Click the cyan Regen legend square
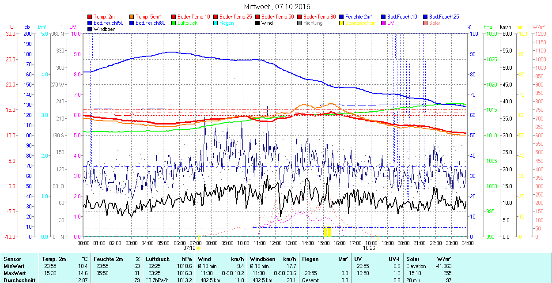The image size is (552, 283). [216, 23]
